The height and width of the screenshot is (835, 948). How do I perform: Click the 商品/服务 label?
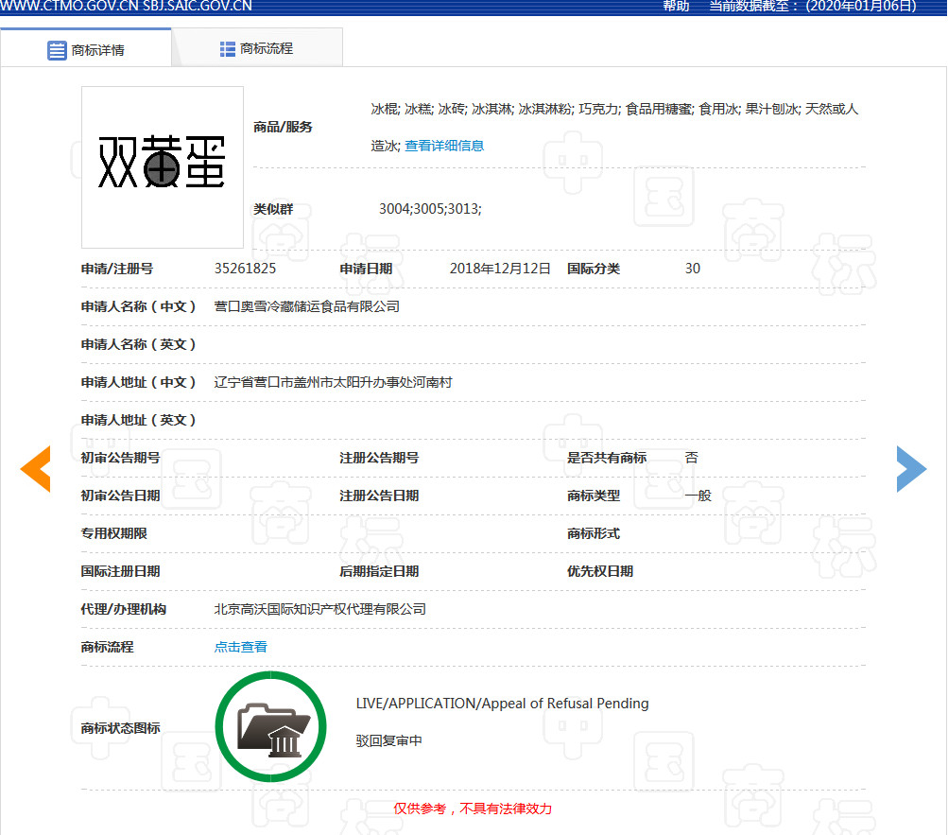point(283,127)
